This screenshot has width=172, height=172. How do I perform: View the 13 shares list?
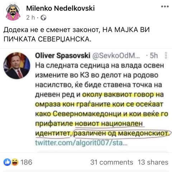pos(153,162)
